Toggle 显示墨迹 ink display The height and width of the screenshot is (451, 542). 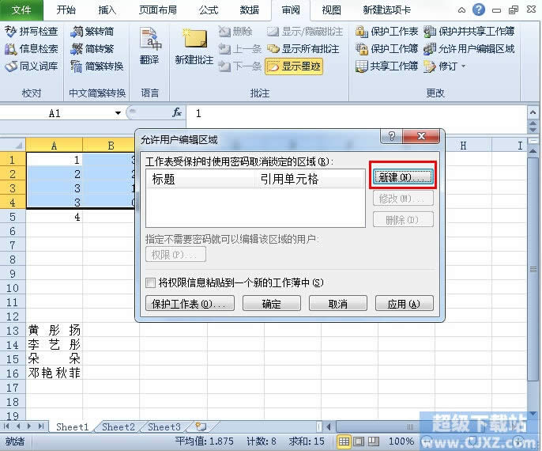click(294, 66)
